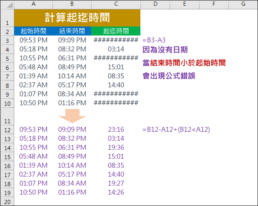Click cell C16 showing 08:35
This screenshot has width=258, height=206.
tap(116, 165)
